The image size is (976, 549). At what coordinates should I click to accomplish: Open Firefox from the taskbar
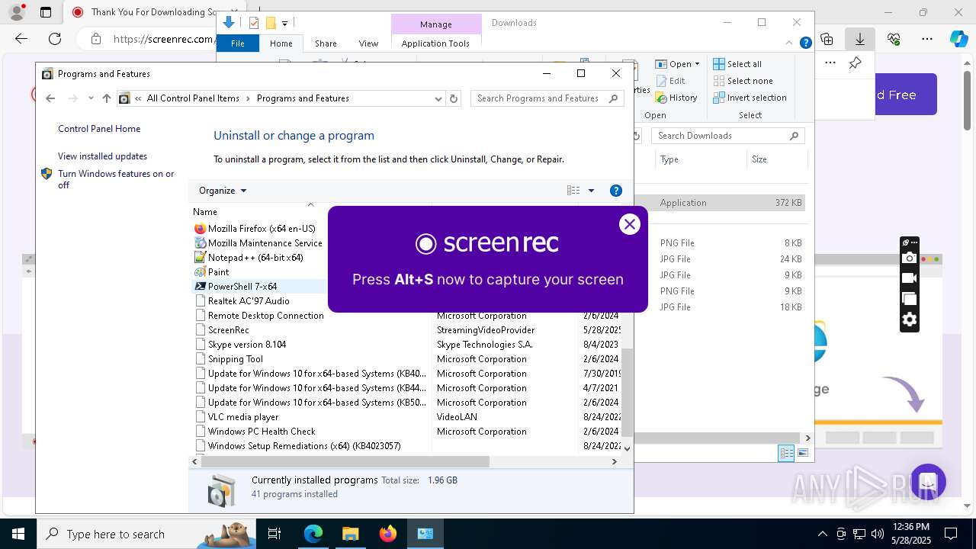click(388, 534)
